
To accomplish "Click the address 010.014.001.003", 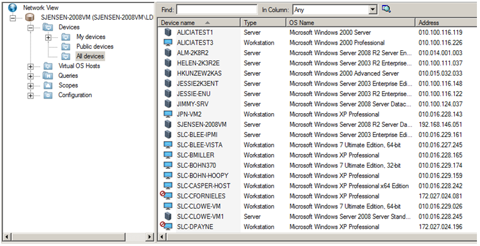I will click(441, 53).
